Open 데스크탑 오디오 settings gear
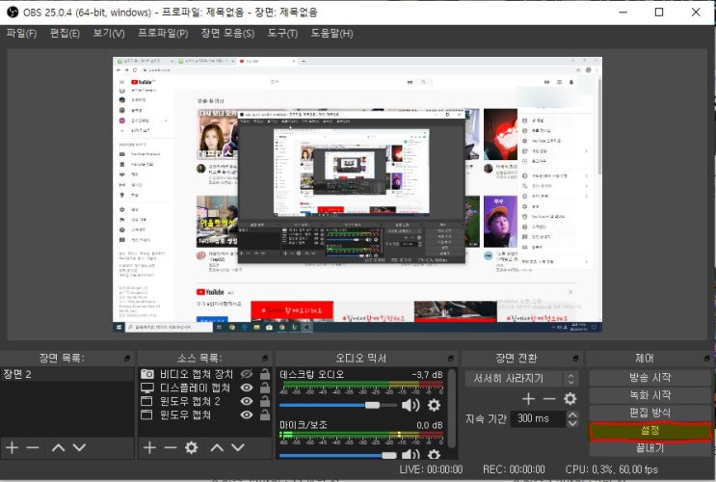716x482 pixels. [x=434, y=405]
